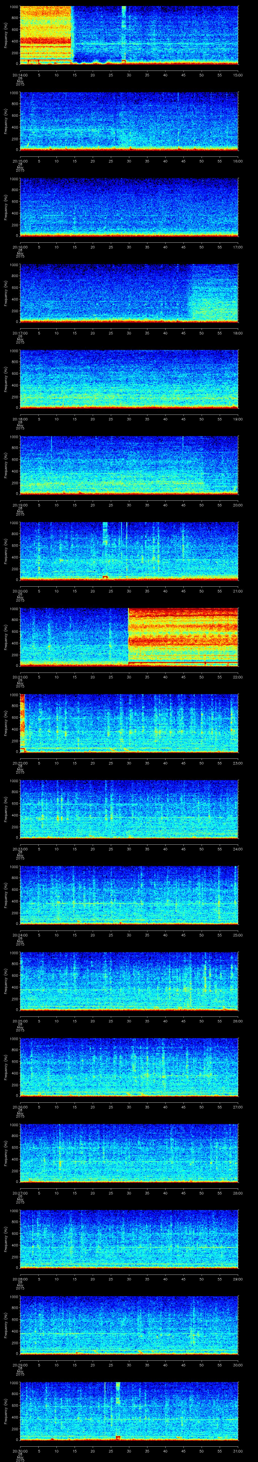The width and height of the screenshot is (258, 1462).
Task: Click the 20:18:00 start time label
Action: pos(20,418)
